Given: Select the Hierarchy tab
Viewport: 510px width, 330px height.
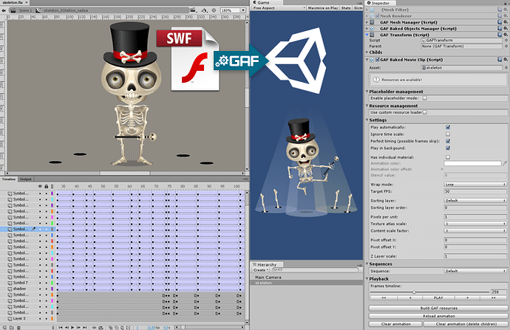Looking at the screenshot, I should pos(267,264).
